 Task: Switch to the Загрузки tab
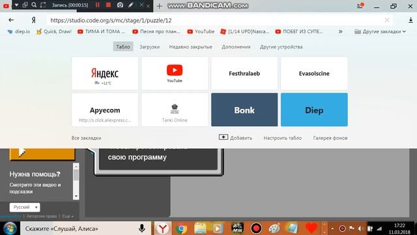149,46
